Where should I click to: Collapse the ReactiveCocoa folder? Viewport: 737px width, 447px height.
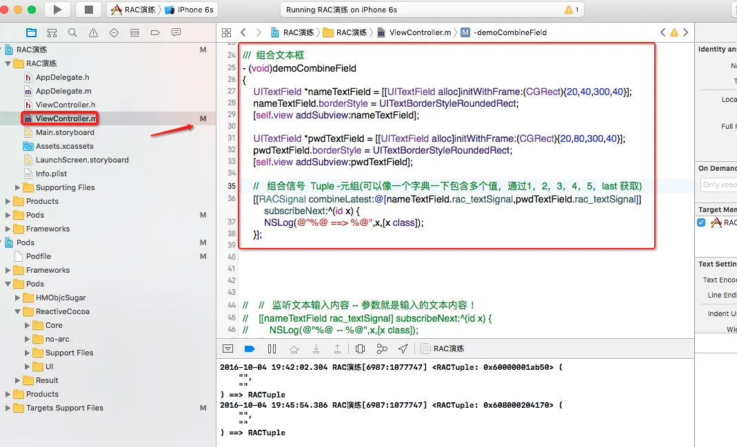(17, 311)
